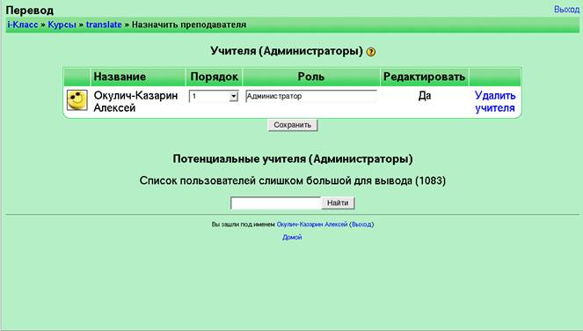Screen dimensions: 583x331
Task: Open the translate breadcrumb link
Action: pos(104,25)
